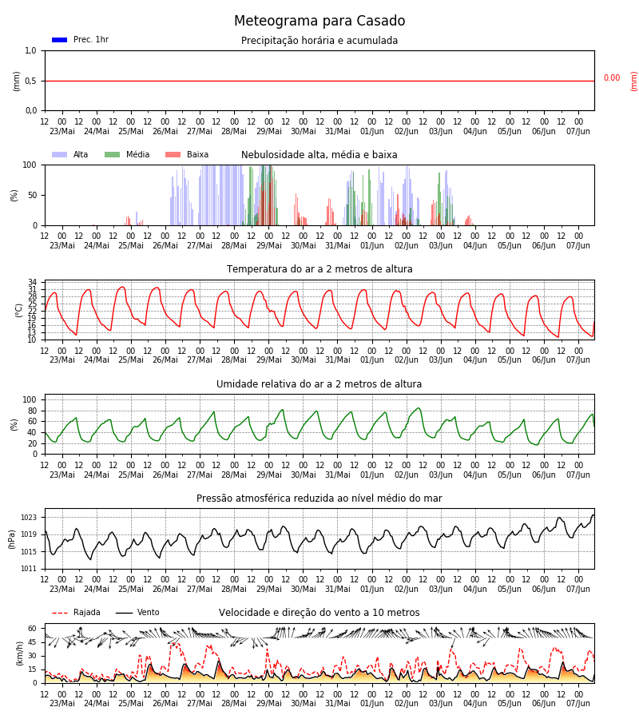Click 29/Mai date label under temperature chart

[268, 360]
